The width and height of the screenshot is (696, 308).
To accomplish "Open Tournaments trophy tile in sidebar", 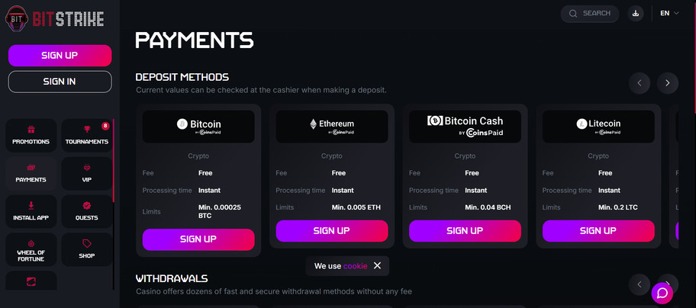I will [x=86, y=135].
